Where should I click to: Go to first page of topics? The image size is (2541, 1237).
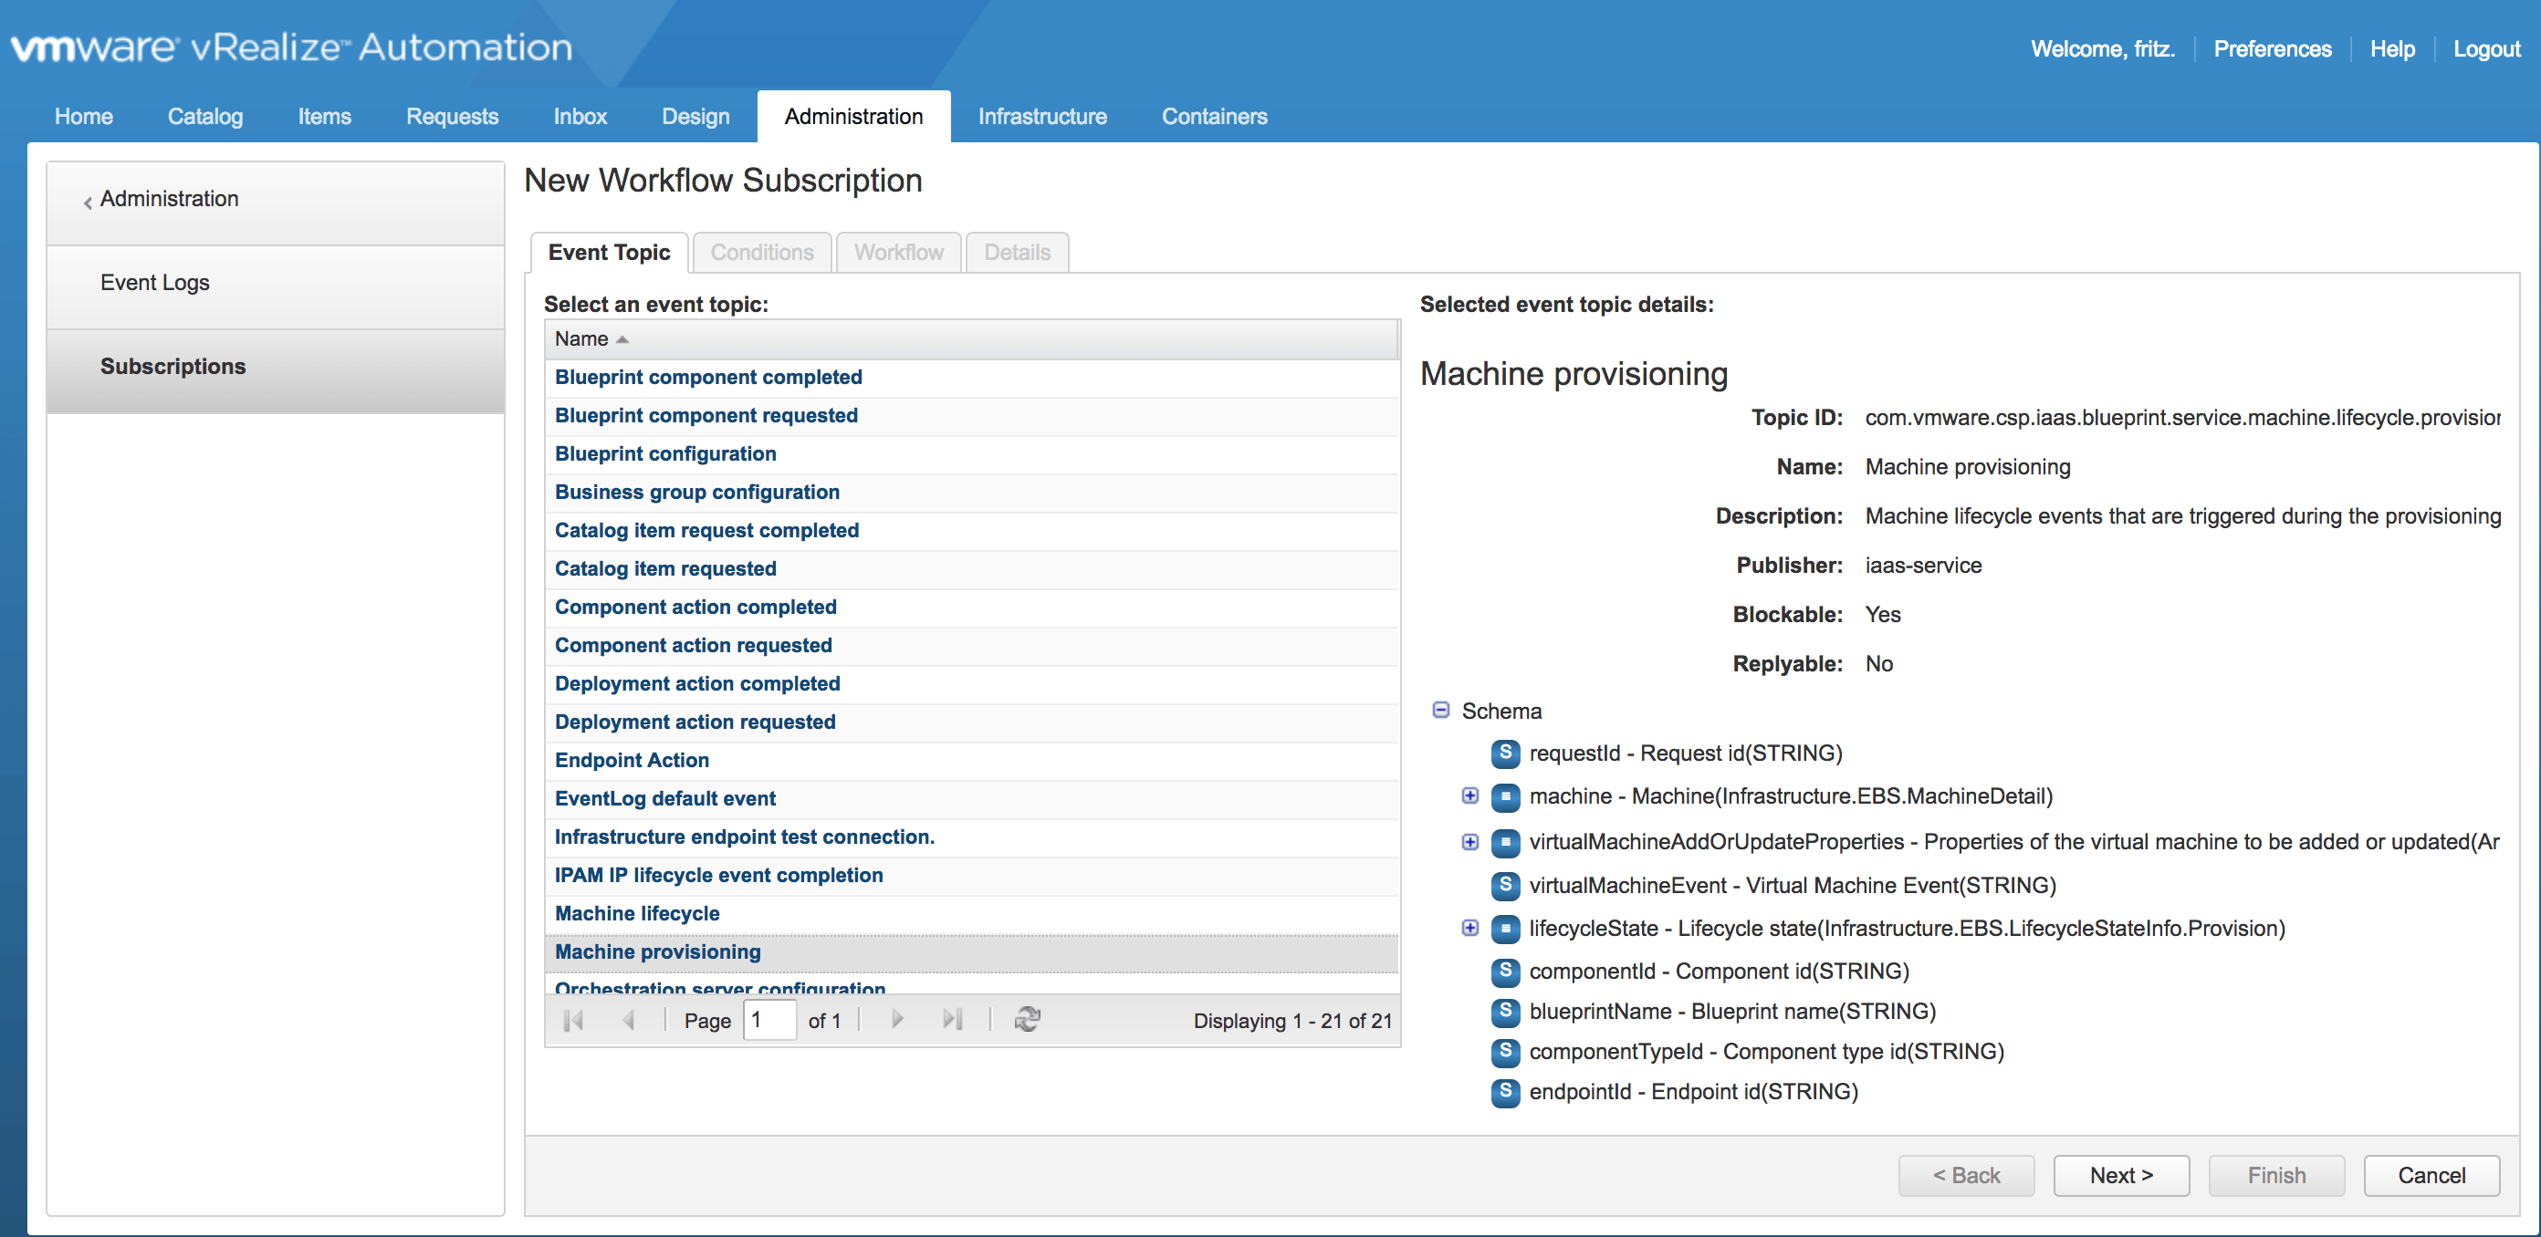(x=573, y=1020)
